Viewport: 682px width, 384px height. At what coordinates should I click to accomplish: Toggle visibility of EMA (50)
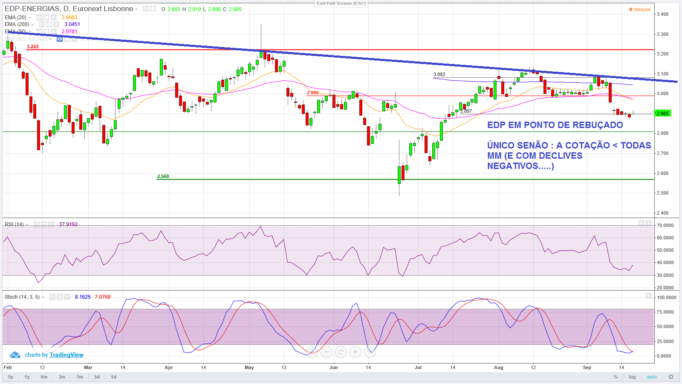39,32
